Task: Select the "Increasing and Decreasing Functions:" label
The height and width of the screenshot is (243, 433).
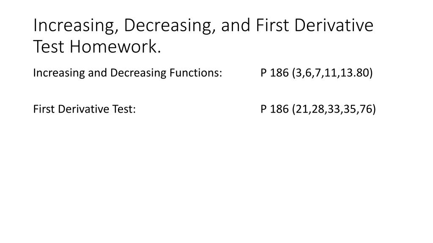Action: coord(128,73)
